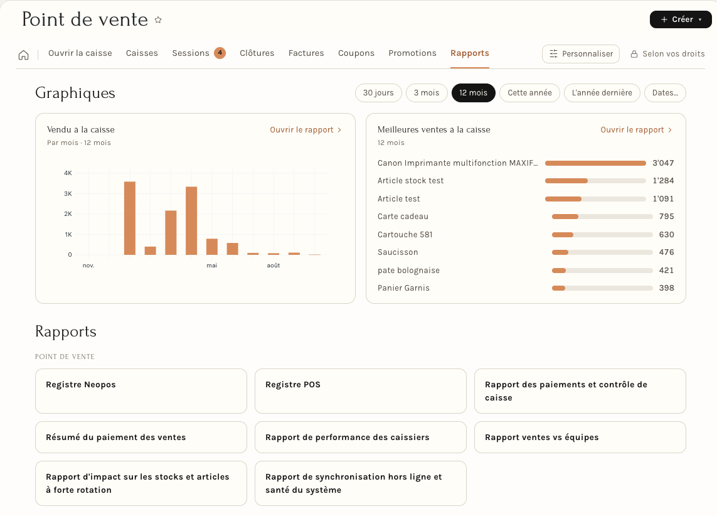Click the Panier Garnis label
This screenshot has width=717, height=516.
403,288
